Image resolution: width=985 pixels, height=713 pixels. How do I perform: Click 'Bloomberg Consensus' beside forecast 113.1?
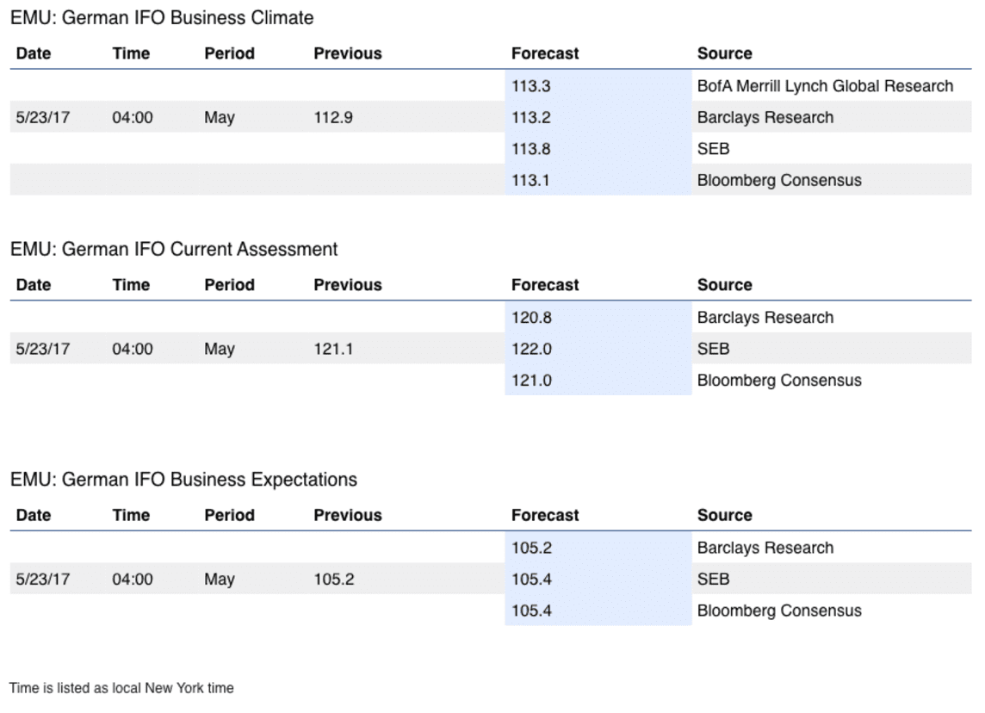tap(779, 181)
